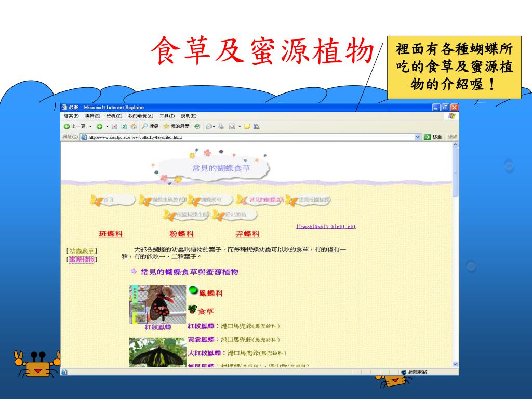This screenshot has height=399, width=532.
Task: Open the 蜜源植物 sidebar link
Action: click(82, 259)
